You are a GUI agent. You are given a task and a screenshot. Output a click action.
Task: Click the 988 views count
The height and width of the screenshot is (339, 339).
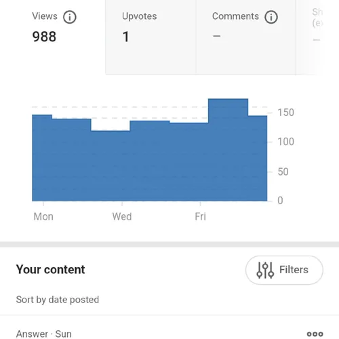(x=44, y=37)
